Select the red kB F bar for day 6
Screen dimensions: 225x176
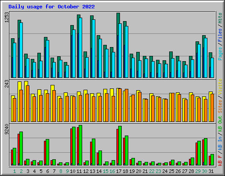click(x=45, y=153)
